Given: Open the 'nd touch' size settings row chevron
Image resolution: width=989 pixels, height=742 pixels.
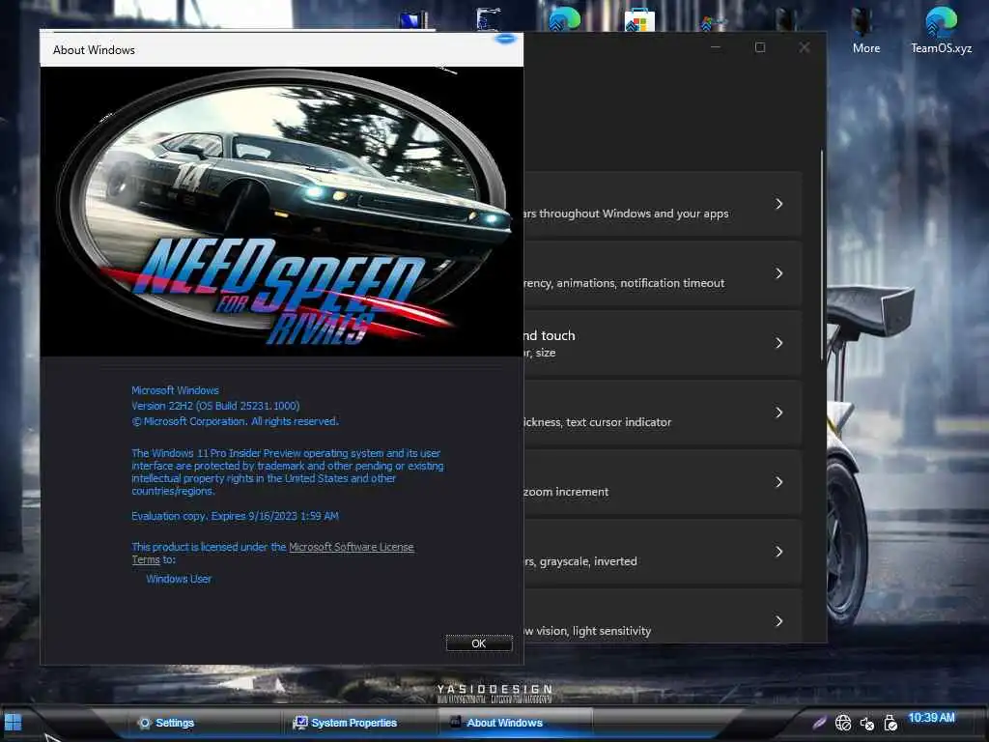Looking at the screenshot, I should tap(779, 343).
